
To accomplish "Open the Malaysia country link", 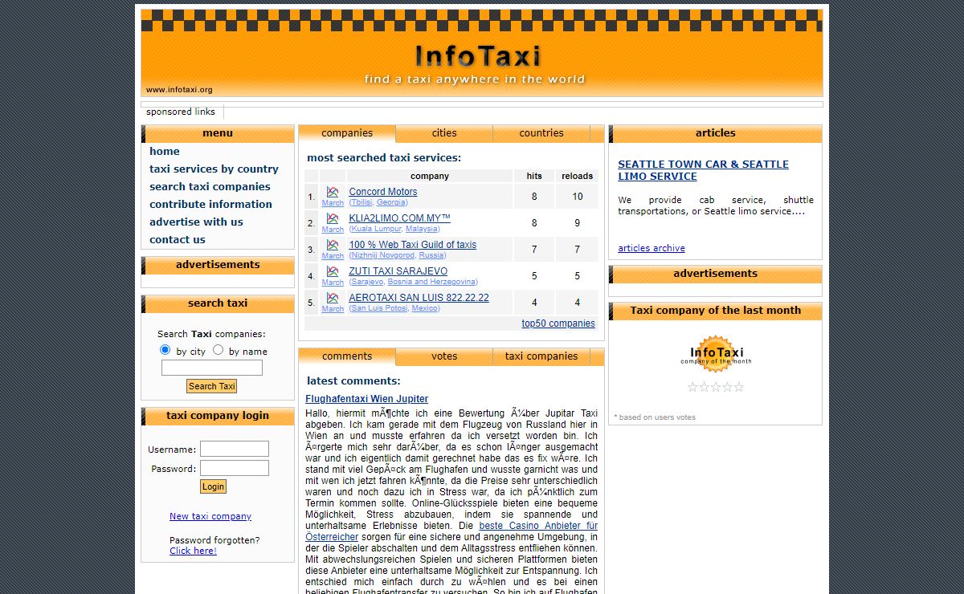I will (x=422, y=229).
